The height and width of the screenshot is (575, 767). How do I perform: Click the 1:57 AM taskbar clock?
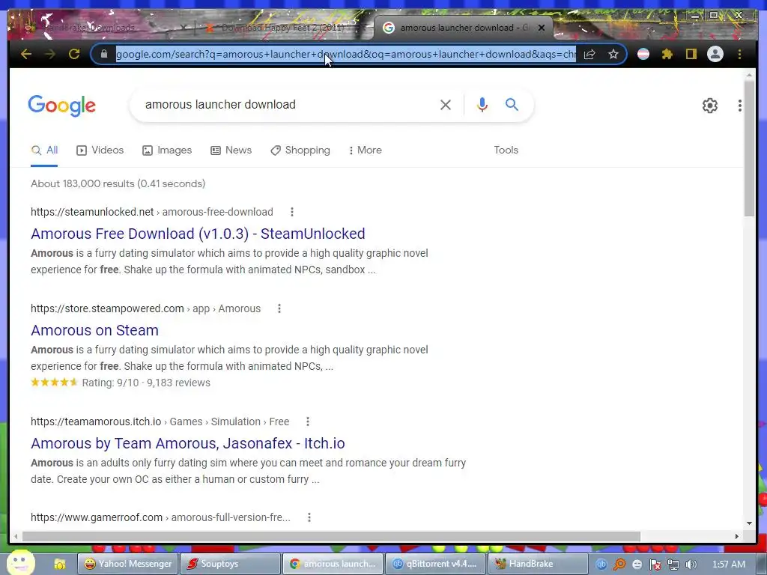click(729, 565)
